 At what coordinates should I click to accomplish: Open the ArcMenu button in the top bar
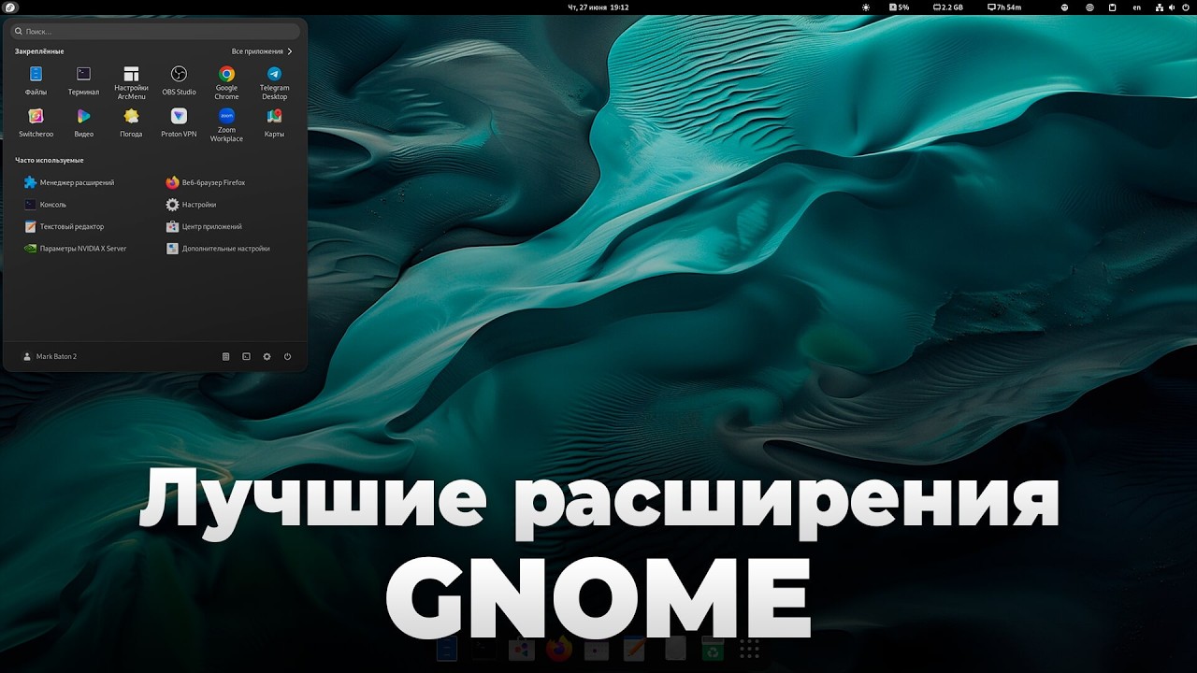coord(10,7)
